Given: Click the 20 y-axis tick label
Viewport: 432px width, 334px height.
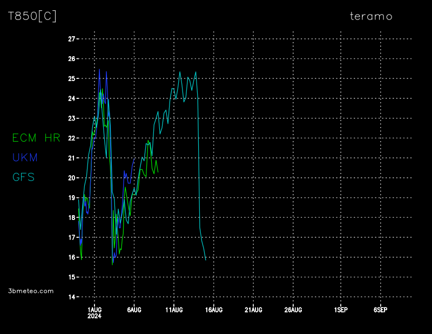Looking at the screenshot, I should point(71,178).
